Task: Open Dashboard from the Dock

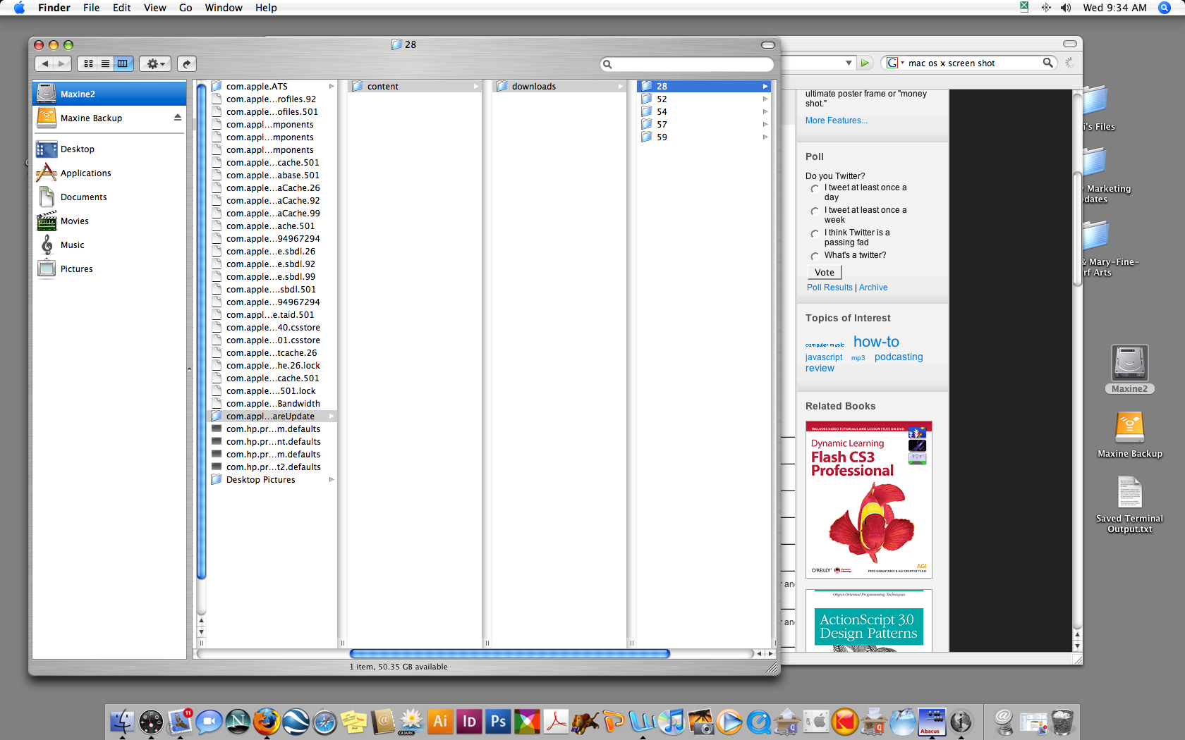Action: tap(151, 721)
